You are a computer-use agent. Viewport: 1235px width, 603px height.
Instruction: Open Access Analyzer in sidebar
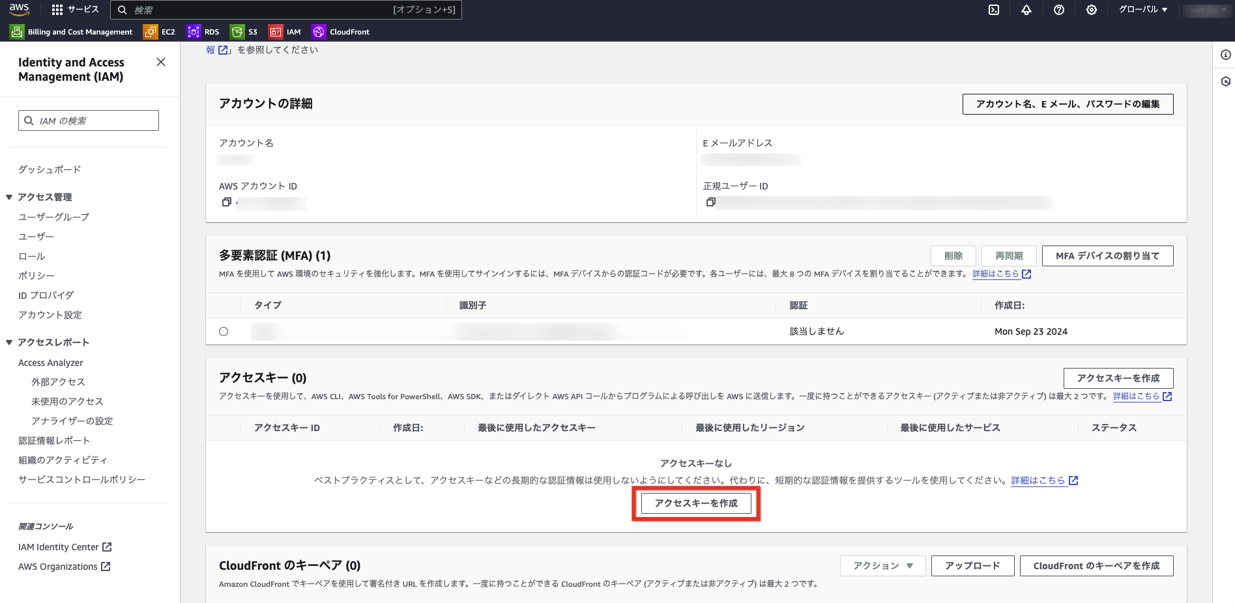(x=51, y=363)
